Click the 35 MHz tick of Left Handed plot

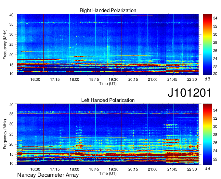point(11,114)
